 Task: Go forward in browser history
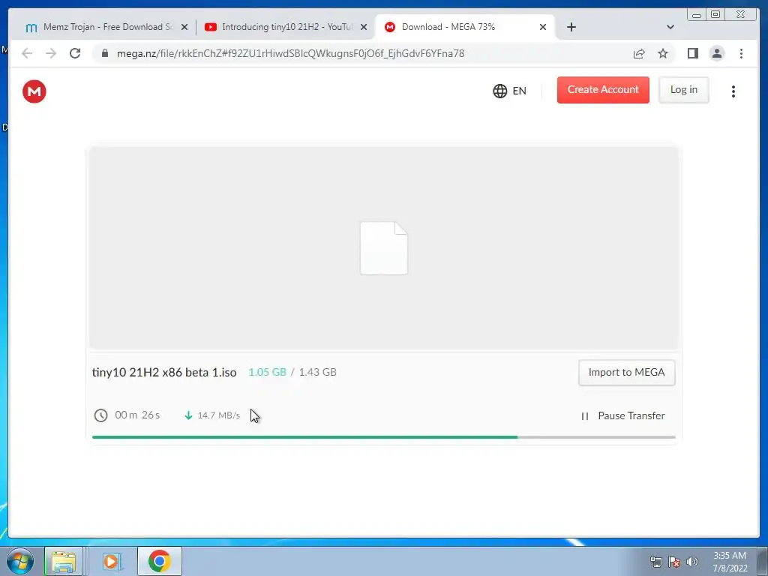click(x=51, y=53)
